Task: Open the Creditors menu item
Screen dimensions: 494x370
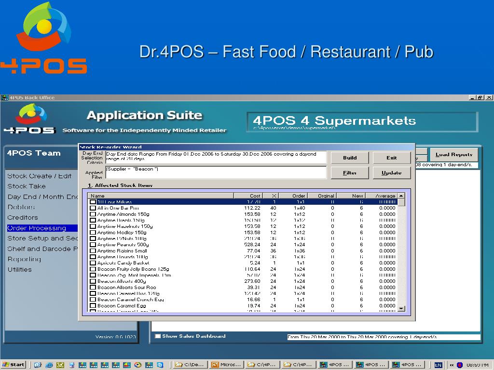Action: point(23,217)
